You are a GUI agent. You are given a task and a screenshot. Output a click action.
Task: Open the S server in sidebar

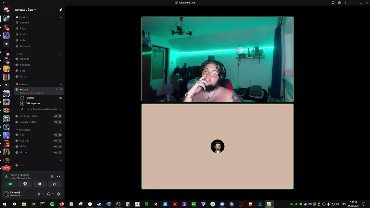[x=6, y=85]
